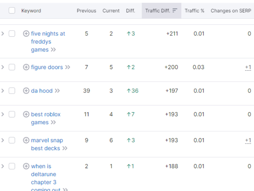Screen dimensions: 254x191
Task: Expand the when is deltarune row
Action: click(x=3, y=166)
